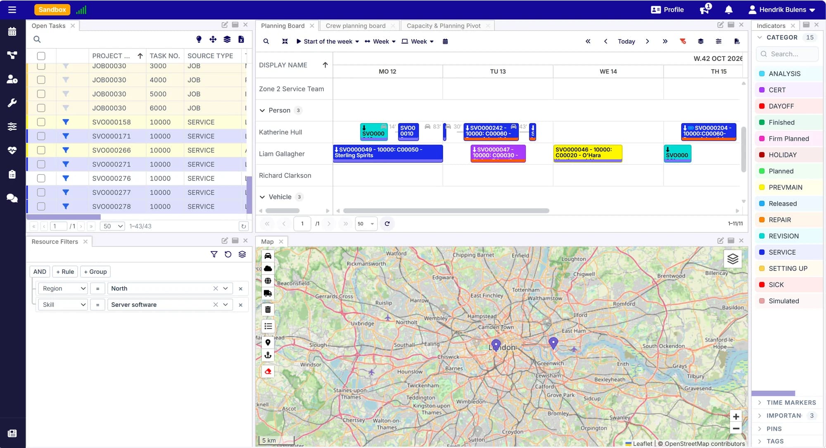This screenshot has height=448, width=826.
Task: Toggle select-all checkbox in Open Tasks header
Action: point(41,56)
